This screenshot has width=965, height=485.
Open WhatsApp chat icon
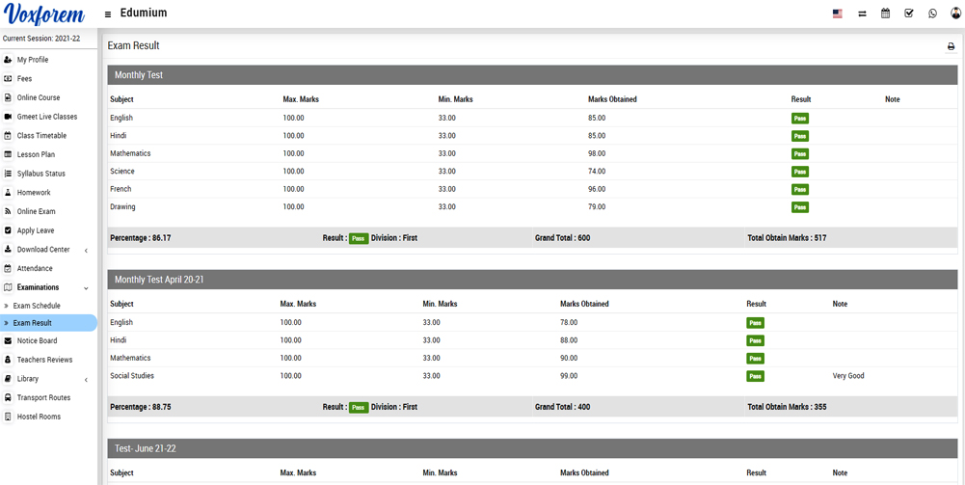pyautogui.click(x=932, y=13)
